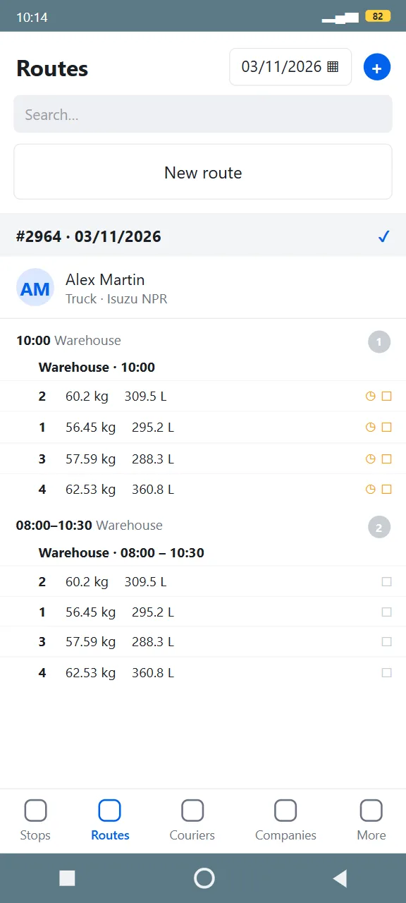Check orange box on 60.2 kg row, stop 1

[386, 396]
